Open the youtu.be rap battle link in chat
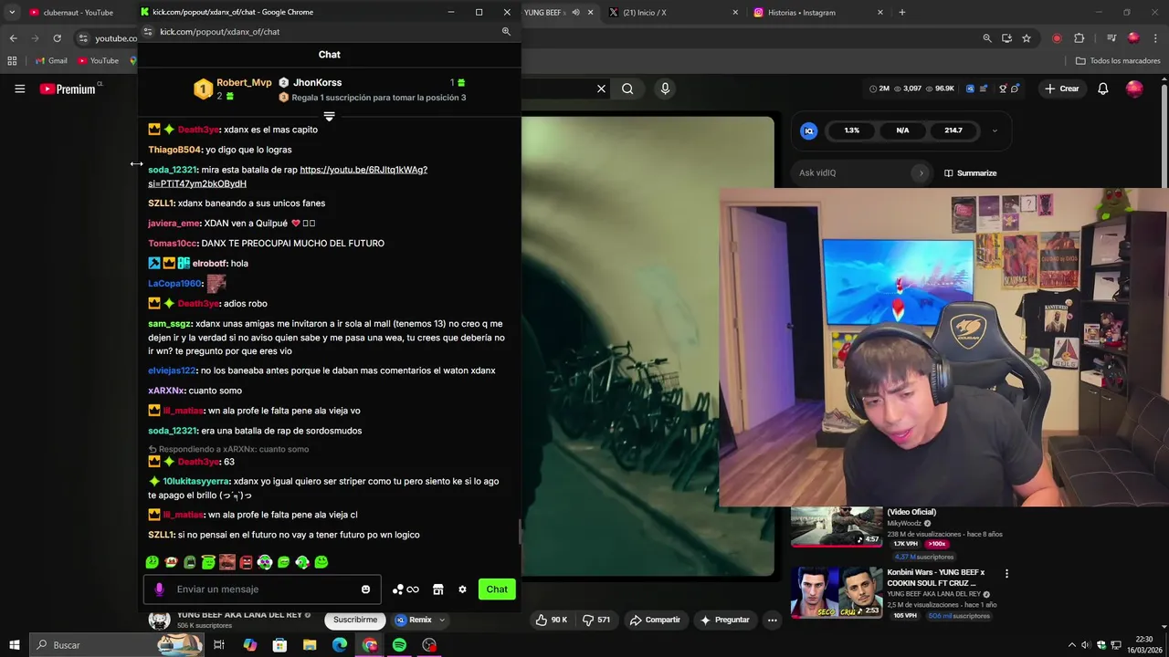The height and width of the screenshot is (657, 1169). pos(363,170)
